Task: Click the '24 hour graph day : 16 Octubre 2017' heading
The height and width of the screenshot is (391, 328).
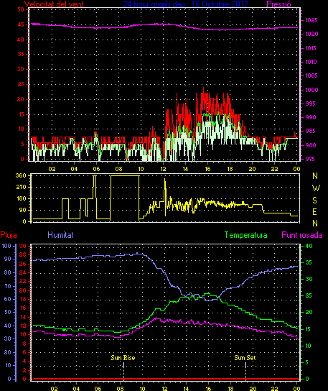Action: [x=186, y=4]
